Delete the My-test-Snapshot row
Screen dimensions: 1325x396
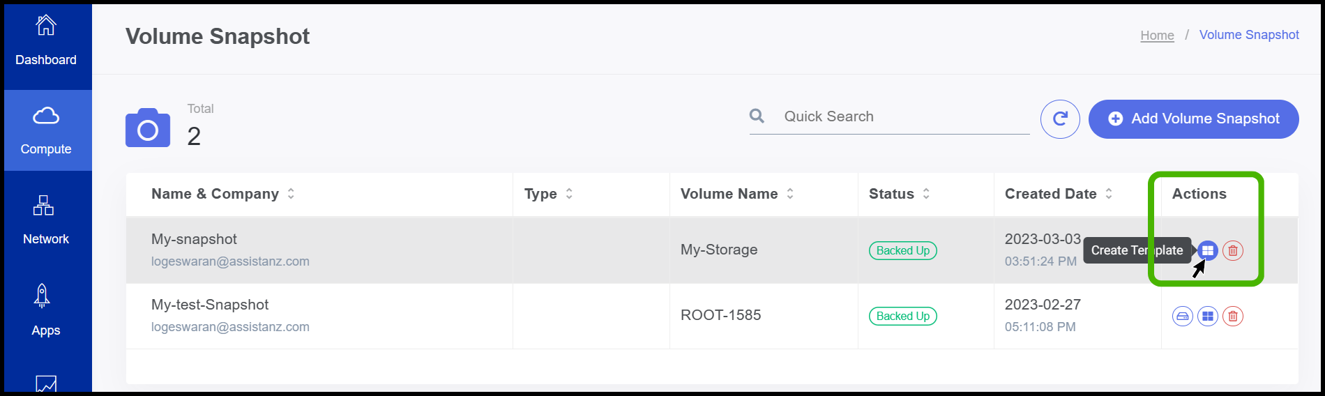click(1233, 316)
